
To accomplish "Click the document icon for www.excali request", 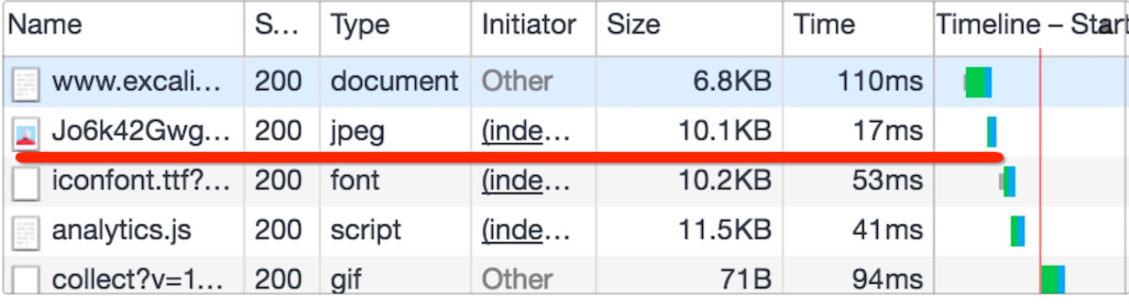I will [26, 84].
